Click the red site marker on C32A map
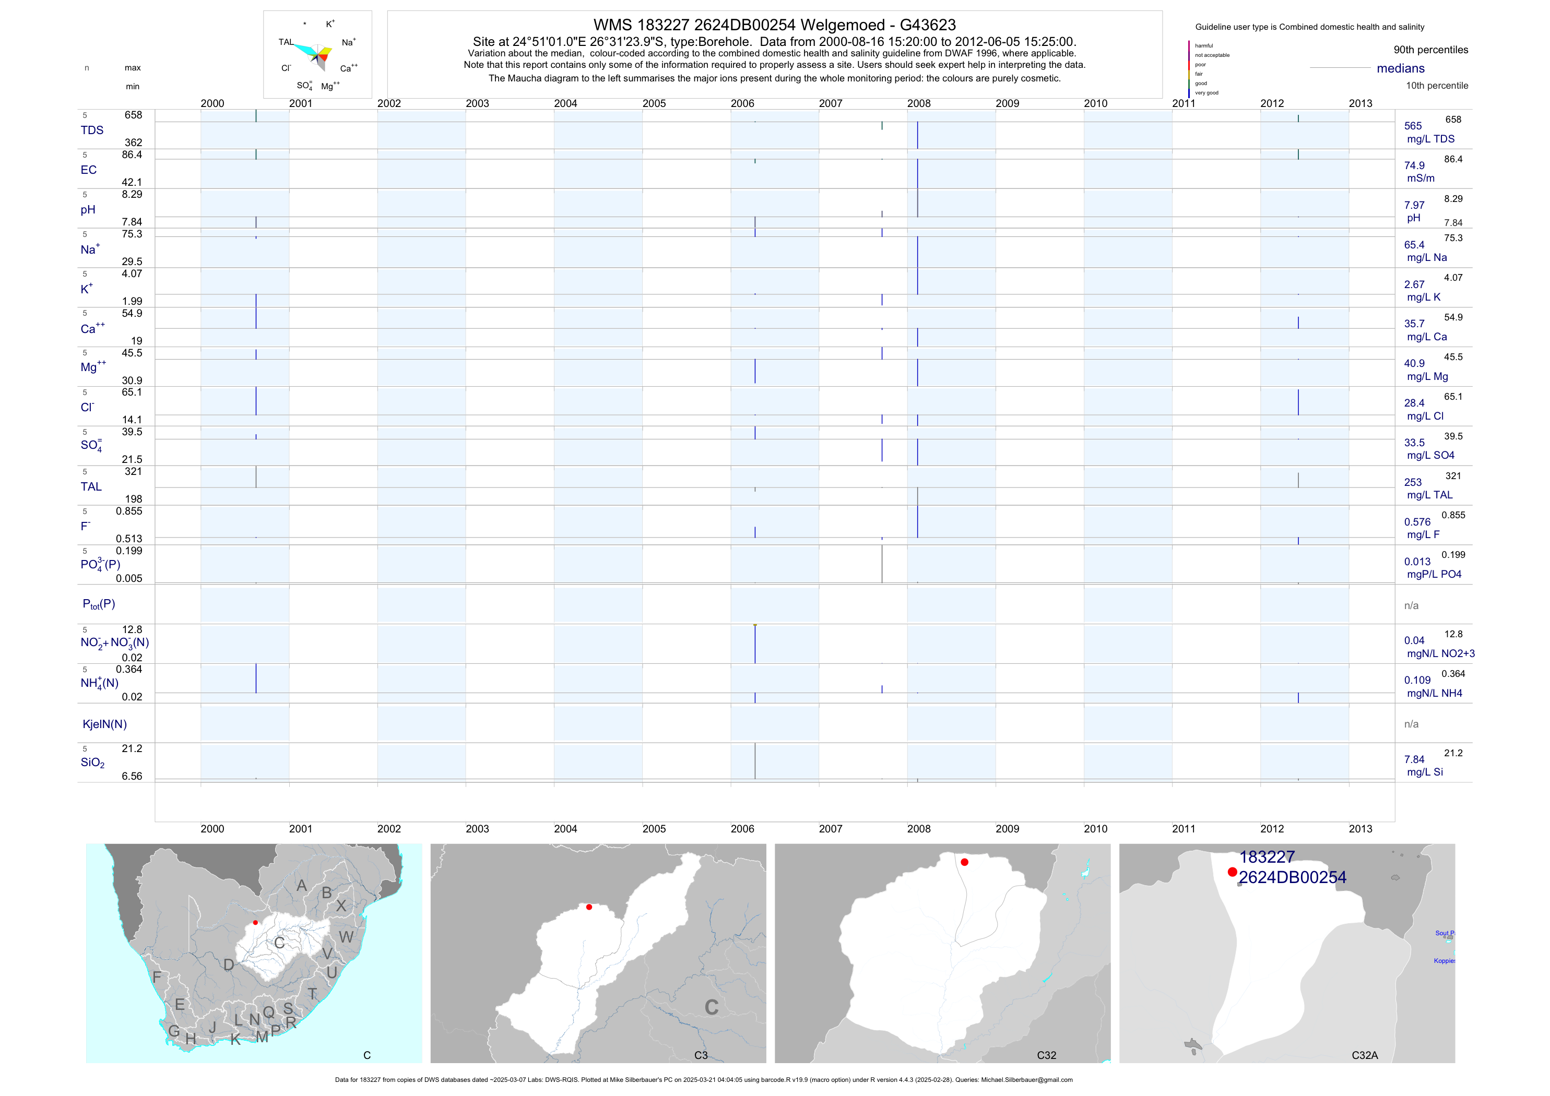This screenshot has height=1096, width=1550. click(1232, 872)
